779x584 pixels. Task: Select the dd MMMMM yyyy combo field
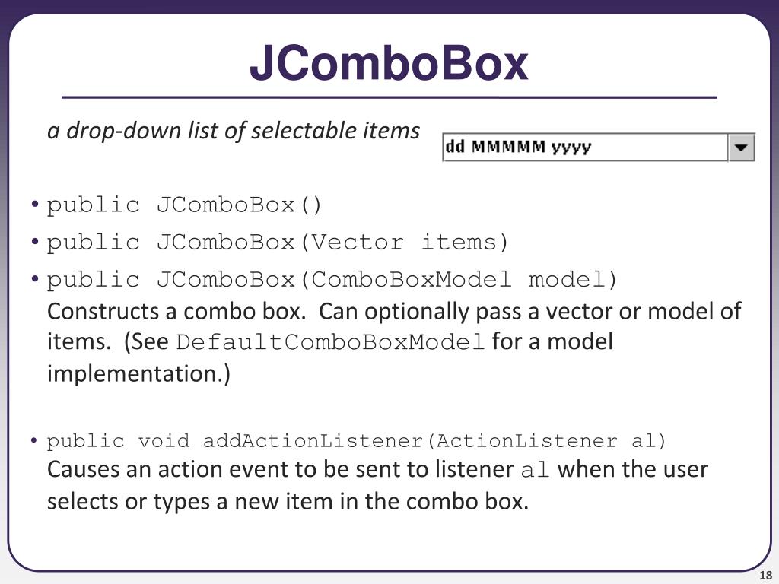[598, 148]
